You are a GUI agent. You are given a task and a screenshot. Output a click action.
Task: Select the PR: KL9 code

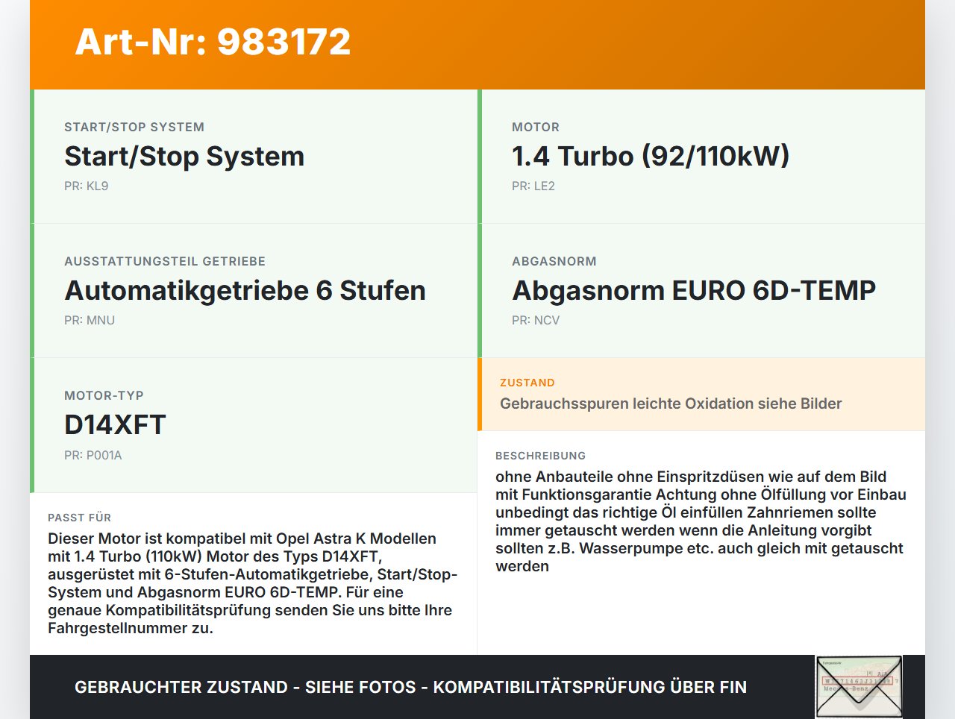coord(86,186)
